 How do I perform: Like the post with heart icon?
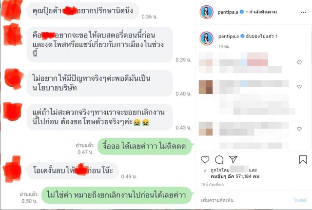point(205,159)
